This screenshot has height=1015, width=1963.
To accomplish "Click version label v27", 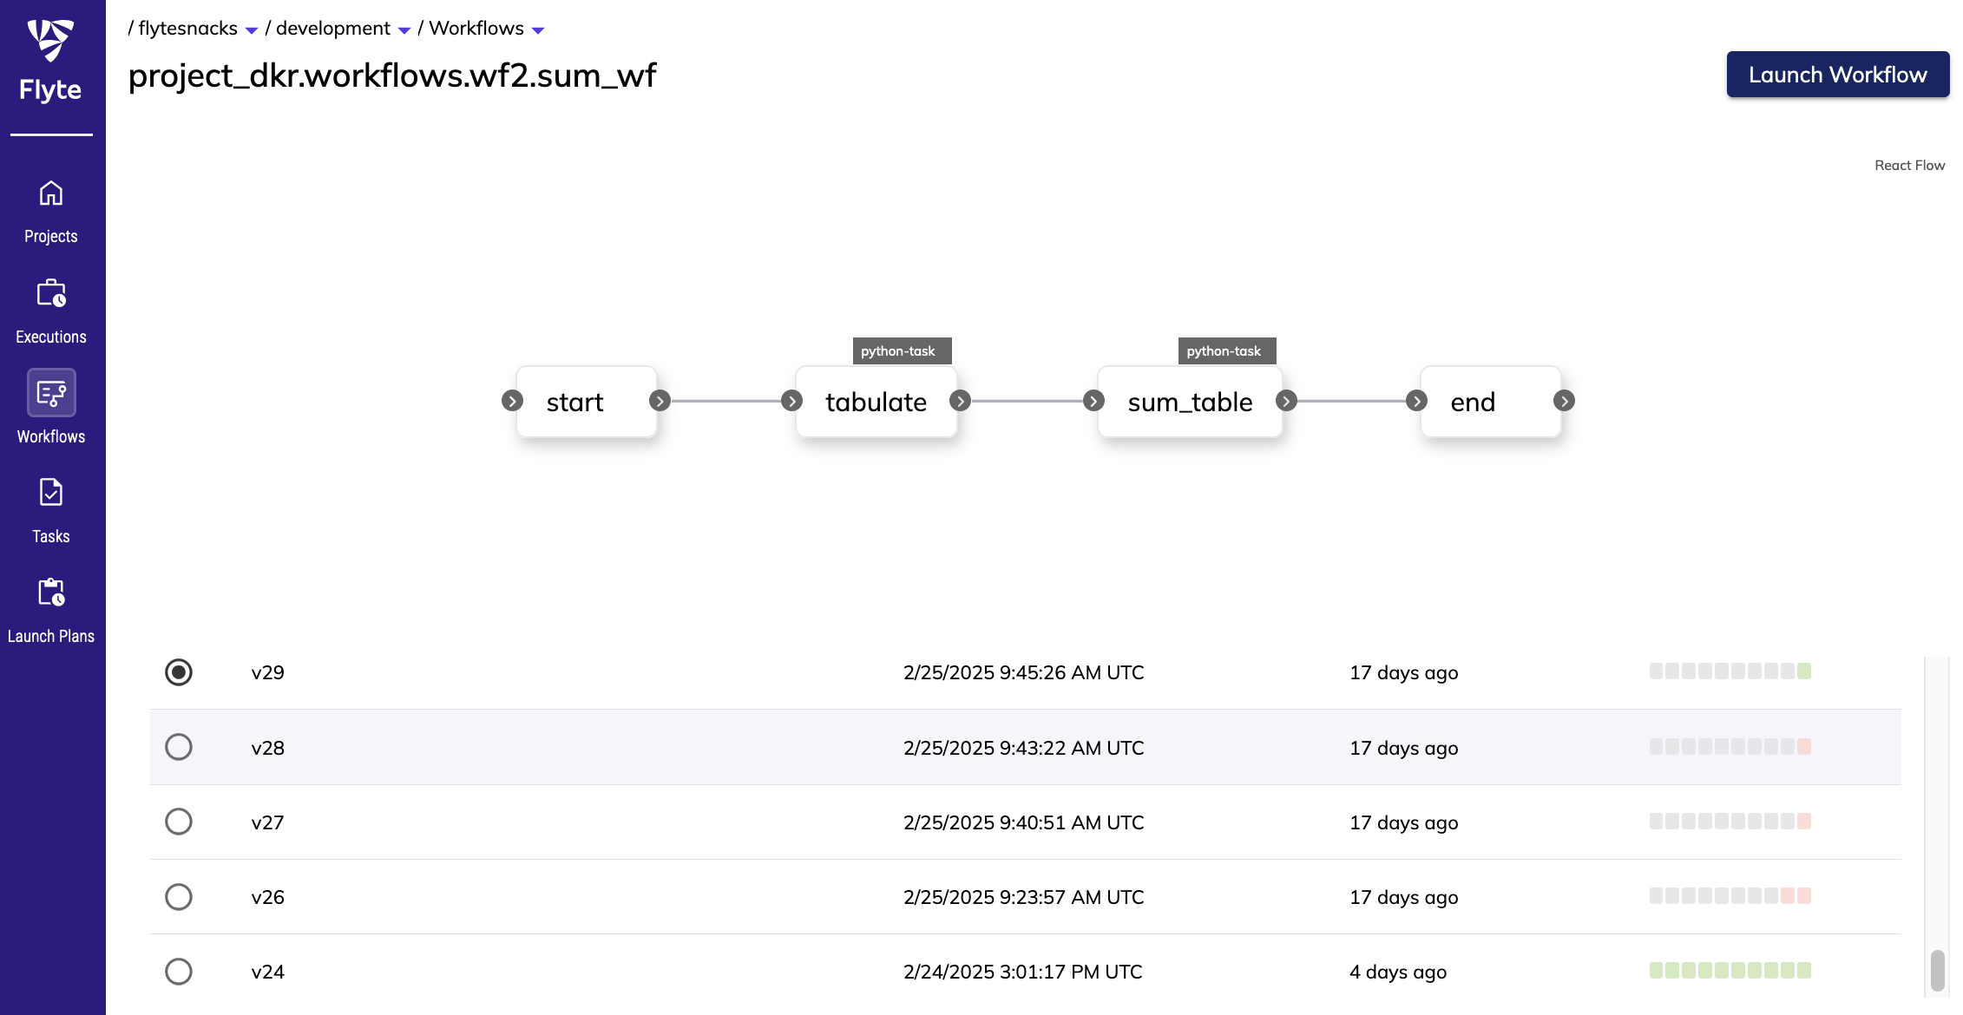I will [x=267, y=822].
